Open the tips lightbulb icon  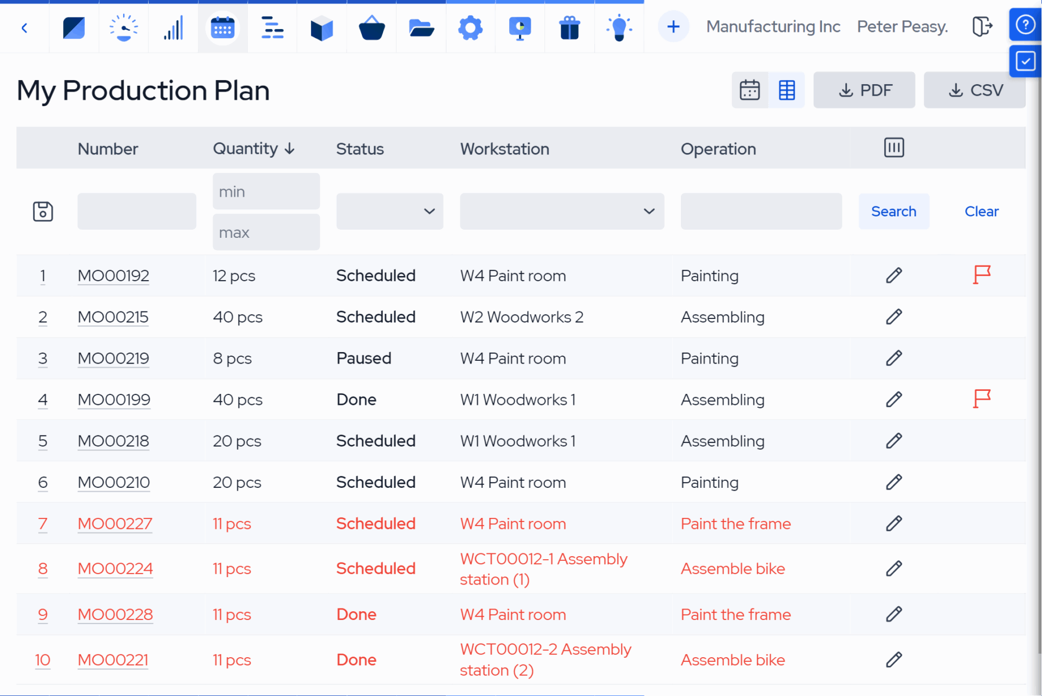(x=619, y=27)
